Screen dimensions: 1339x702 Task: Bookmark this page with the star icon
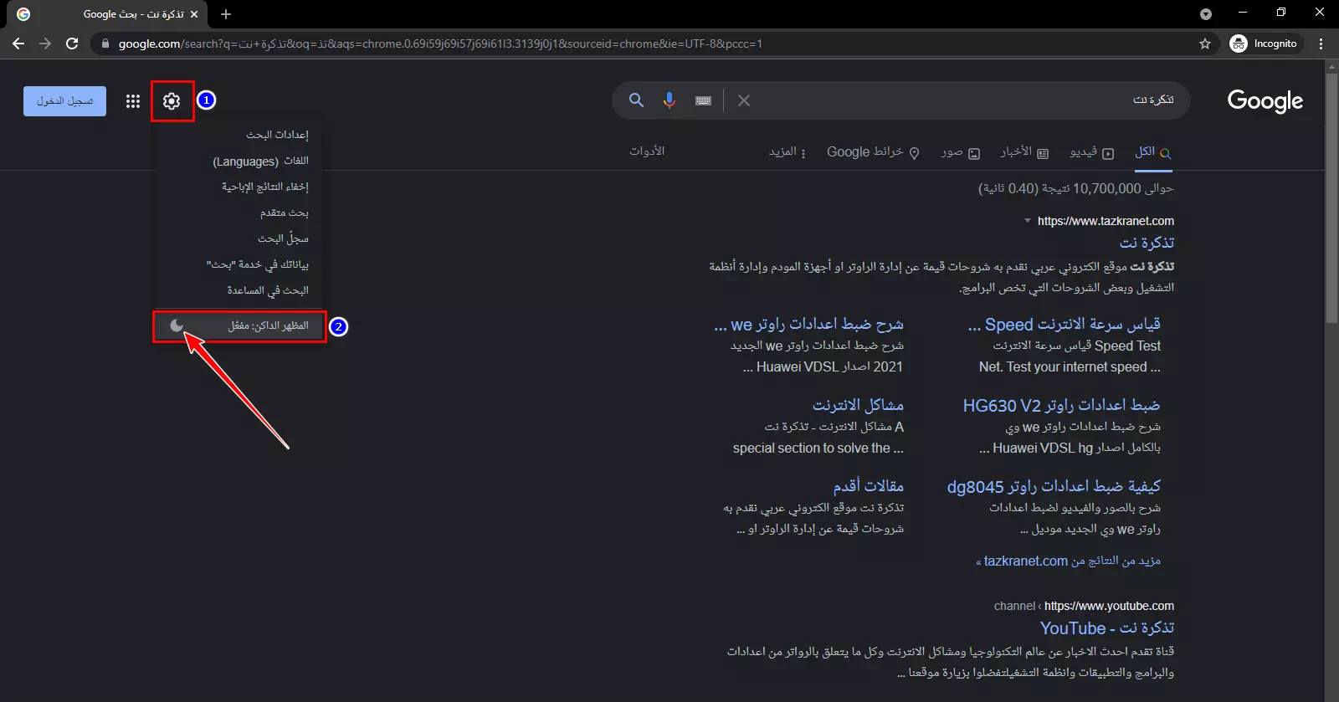click(x=1205, y=44)
